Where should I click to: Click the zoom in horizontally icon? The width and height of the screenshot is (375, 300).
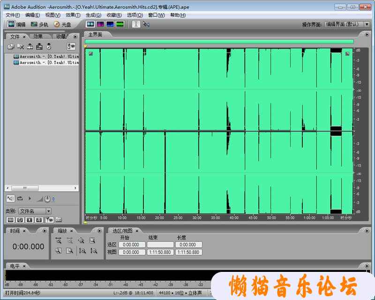(58, 240)
